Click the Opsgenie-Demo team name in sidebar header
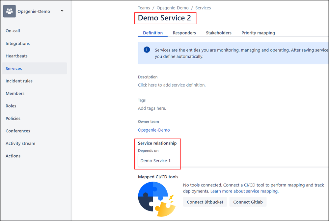This screenshot has width=329, height=221. [x=34, y=11]
